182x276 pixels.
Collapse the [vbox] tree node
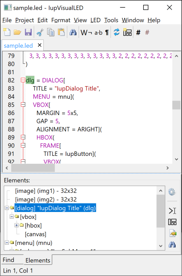12,216
